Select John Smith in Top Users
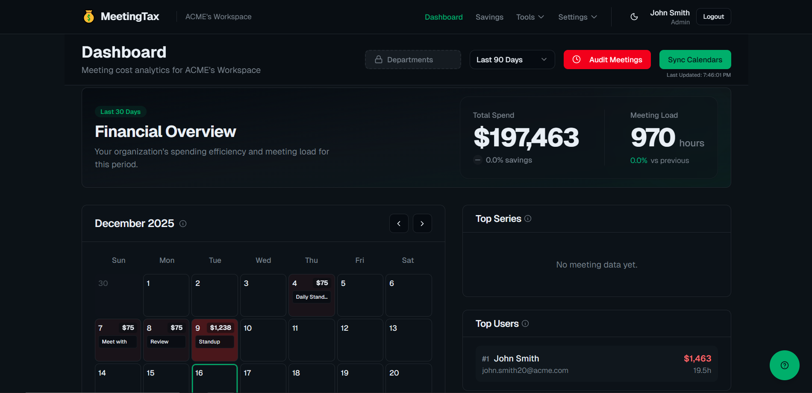 (597, 364)
